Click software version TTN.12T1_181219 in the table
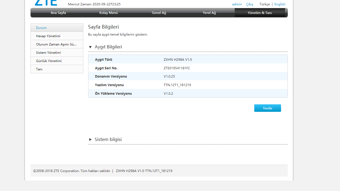 tap(177, 85)
